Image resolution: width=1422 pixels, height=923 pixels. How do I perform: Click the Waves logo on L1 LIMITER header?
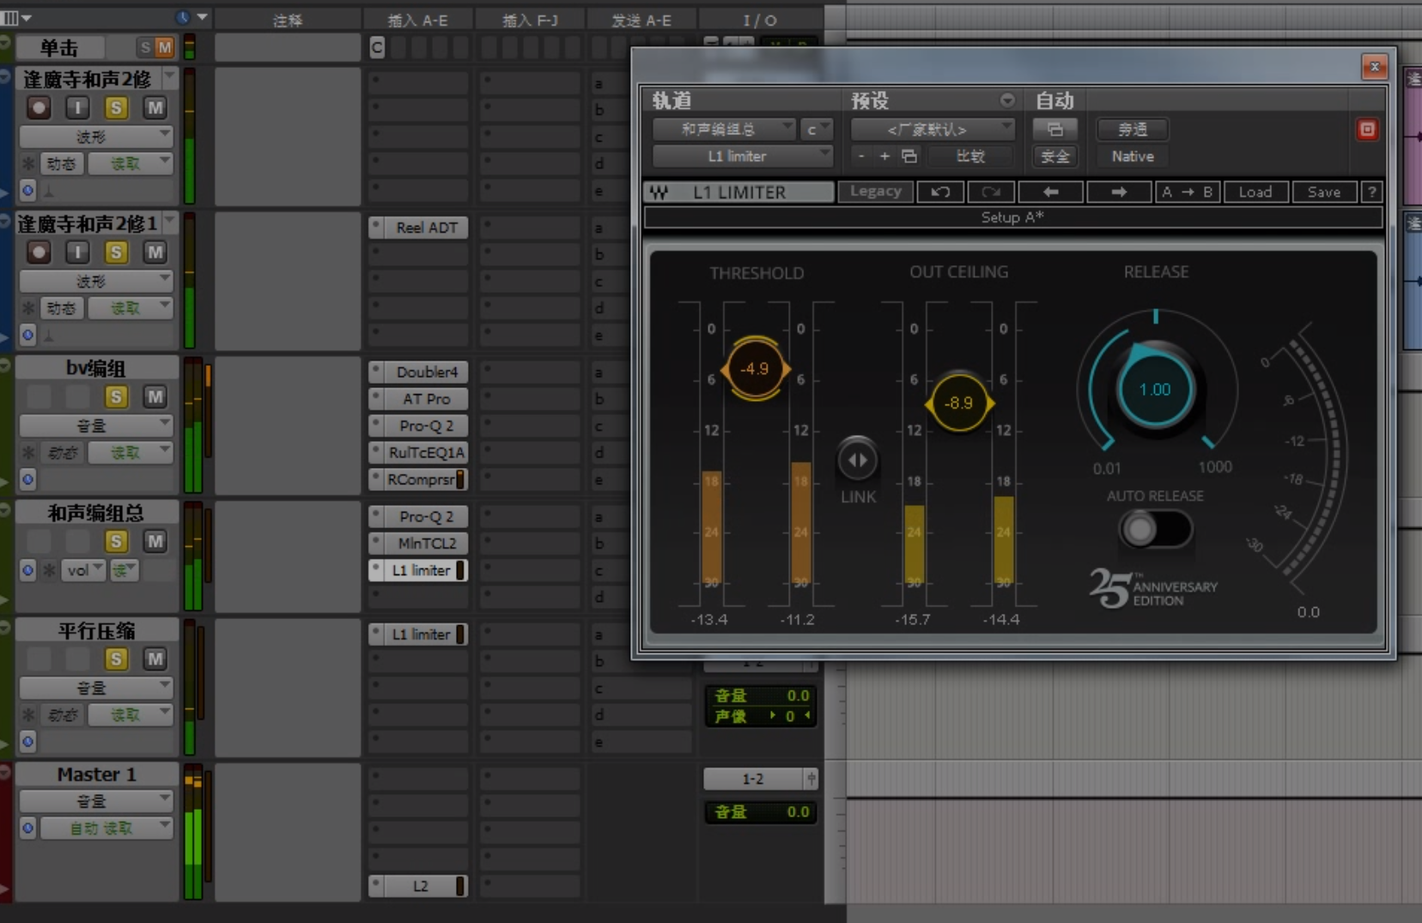pos(659,191)
